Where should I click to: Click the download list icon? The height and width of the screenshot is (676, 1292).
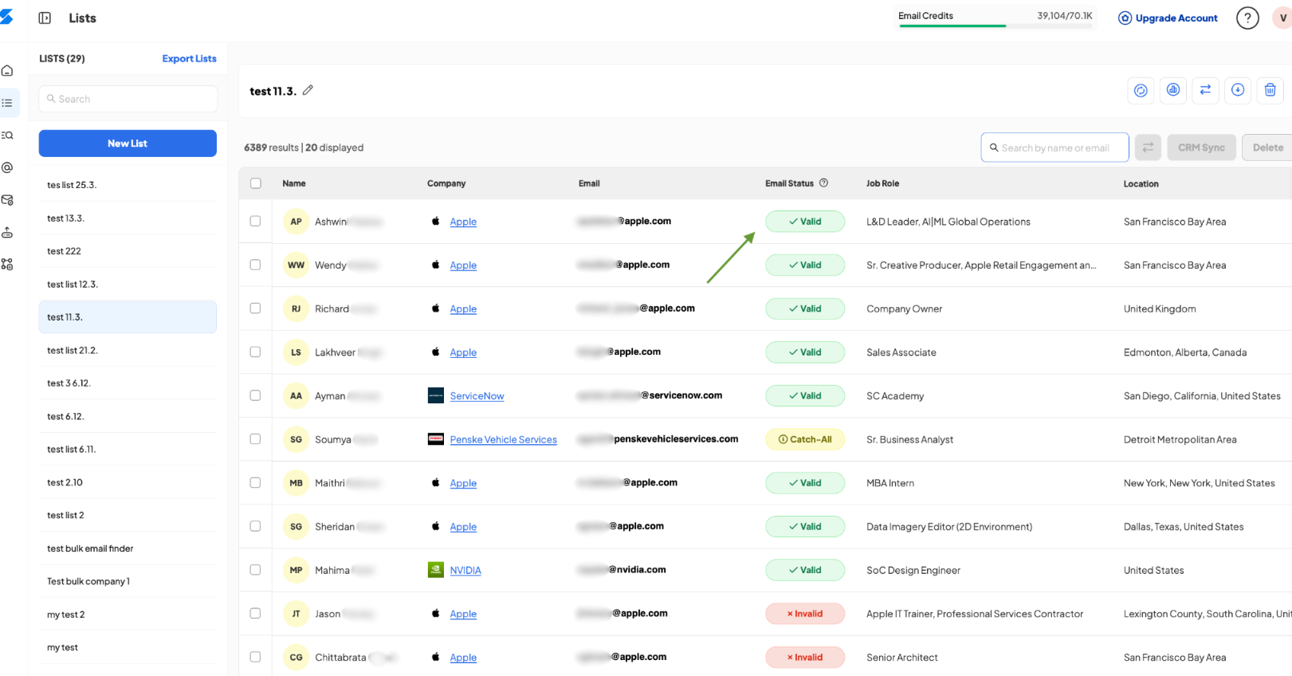click(x=1238, y=90)
